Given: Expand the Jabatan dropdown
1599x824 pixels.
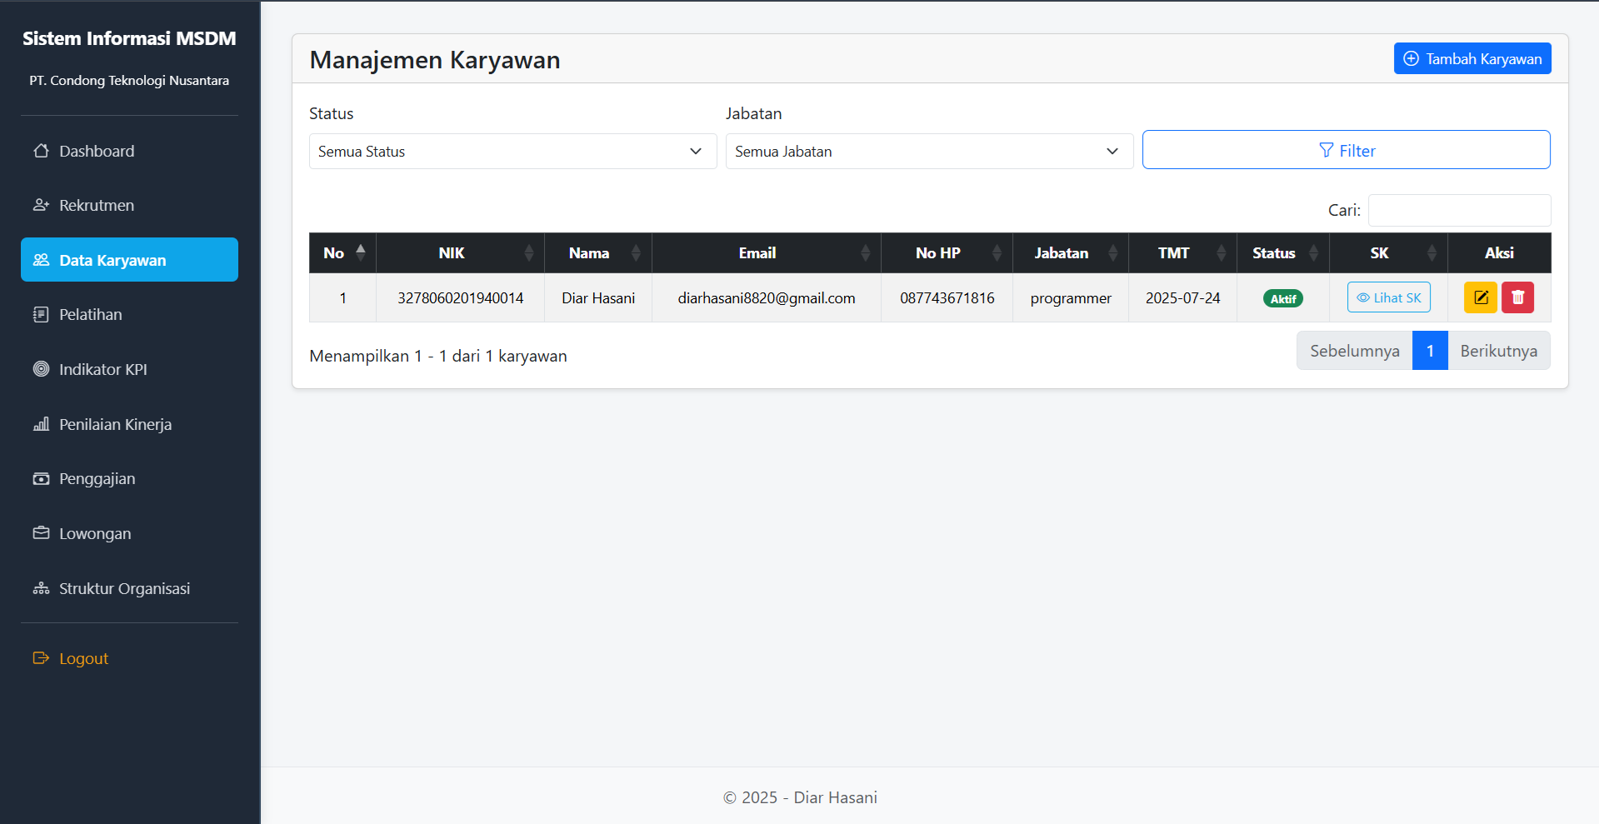Looking at the screenshot, I should pos(928,152).
